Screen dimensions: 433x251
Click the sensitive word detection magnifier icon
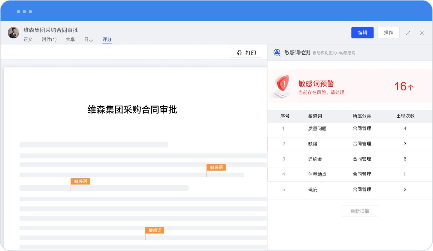tap(277, 53)
